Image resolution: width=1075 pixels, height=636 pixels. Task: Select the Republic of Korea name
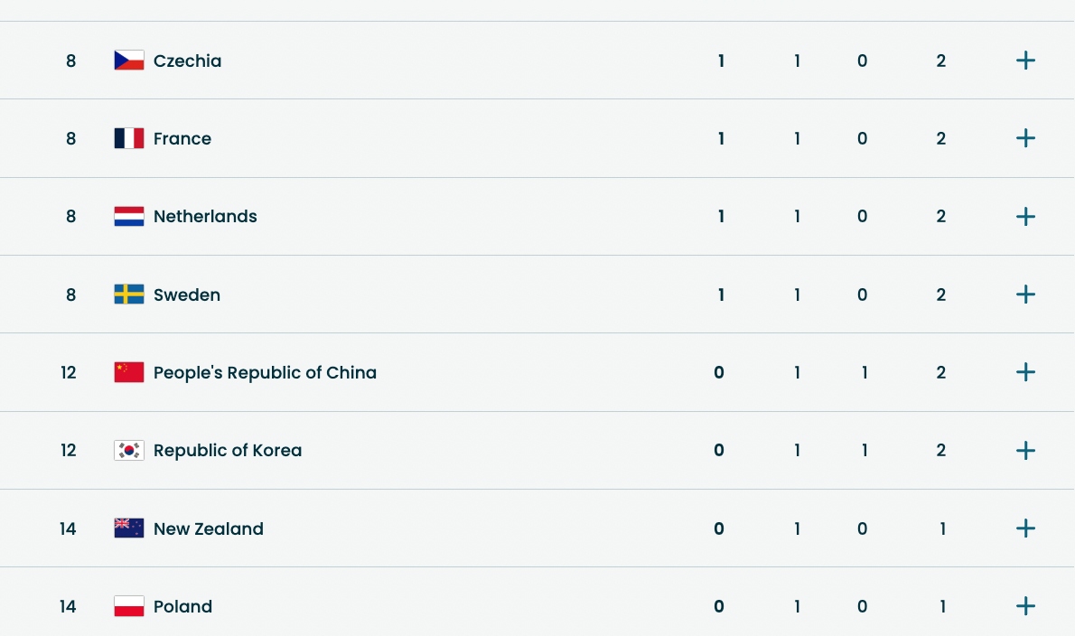pyautogui.click(x=228, y=450)
